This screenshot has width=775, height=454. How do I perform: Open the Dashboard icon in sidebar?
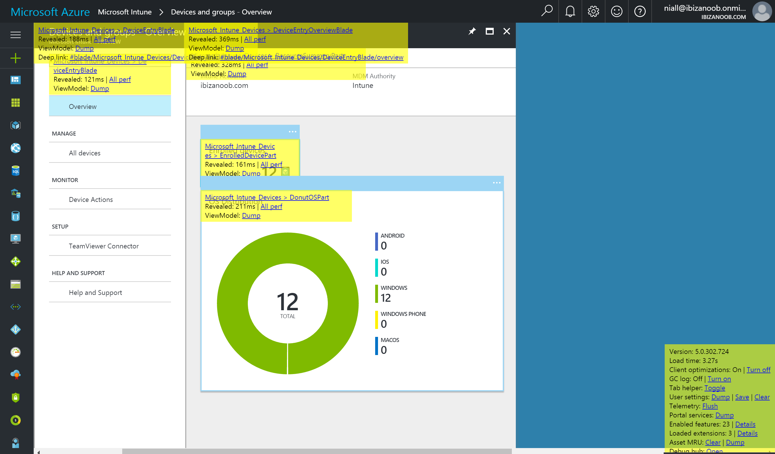tap(16, 80)
